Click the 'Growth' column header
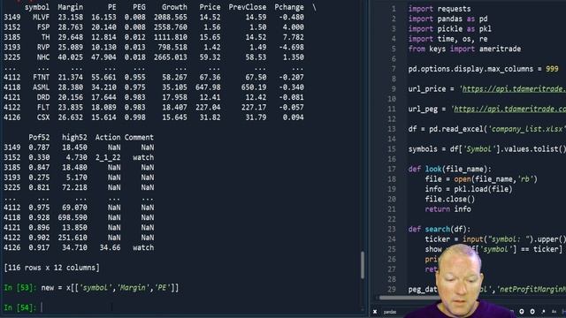The width and height of the screenshot is (566, 318). 174,7
